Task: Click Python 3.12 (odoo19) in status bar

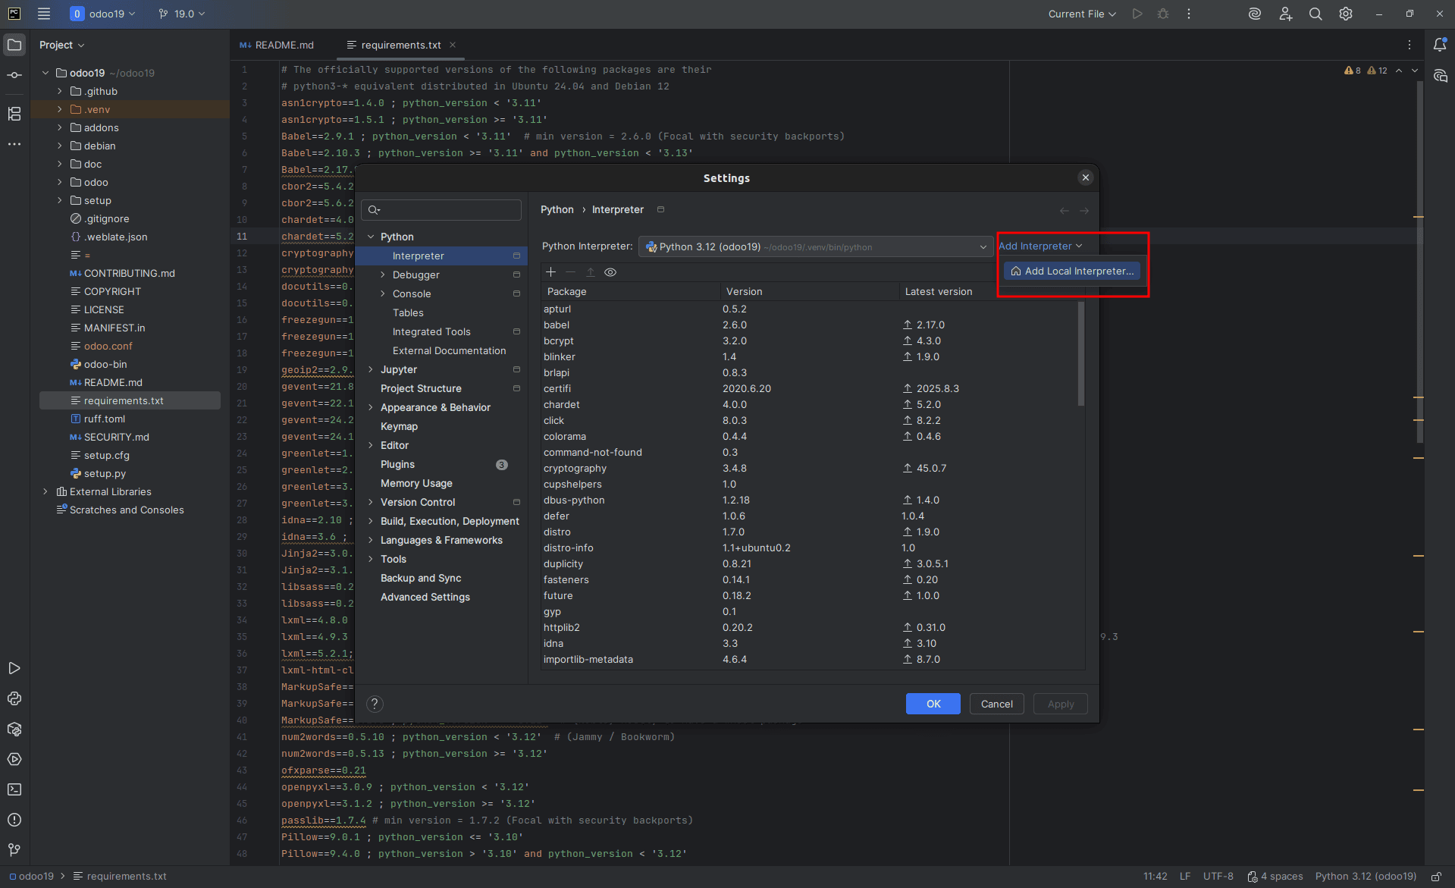Action: tap(1366, 876)
